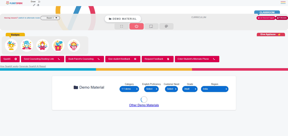
Task: Click the folder icon beside Demo Material heading
Action: (x=76, y=87)
